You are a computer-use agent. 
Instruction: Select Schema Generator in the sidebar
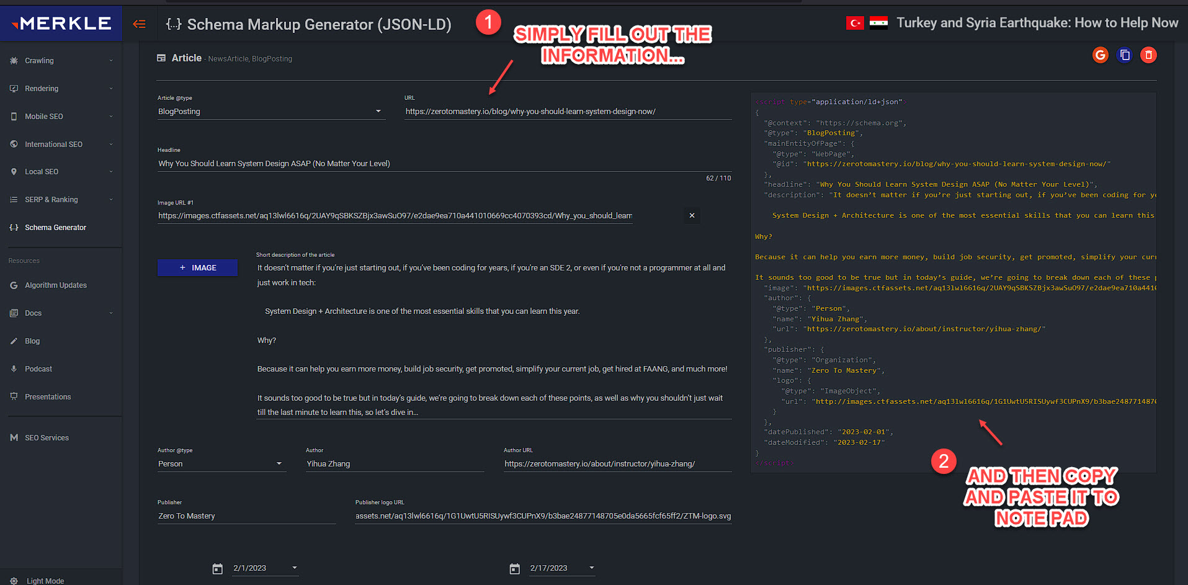point(61,228)
